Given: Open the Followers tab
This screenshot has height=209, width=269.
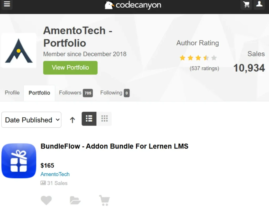Looking at the screenshot, I should 76,93.
